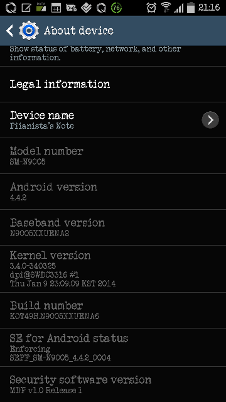Open Device name entry

click(113, 120)
